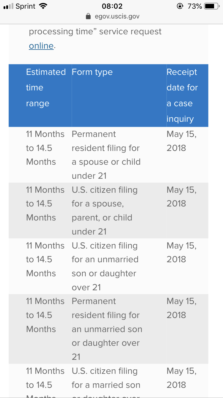Tap 'U.S. citizen filing for an unmarried son' row
The width and height of the screenshot is (223, 398).
tap(109, 266)
